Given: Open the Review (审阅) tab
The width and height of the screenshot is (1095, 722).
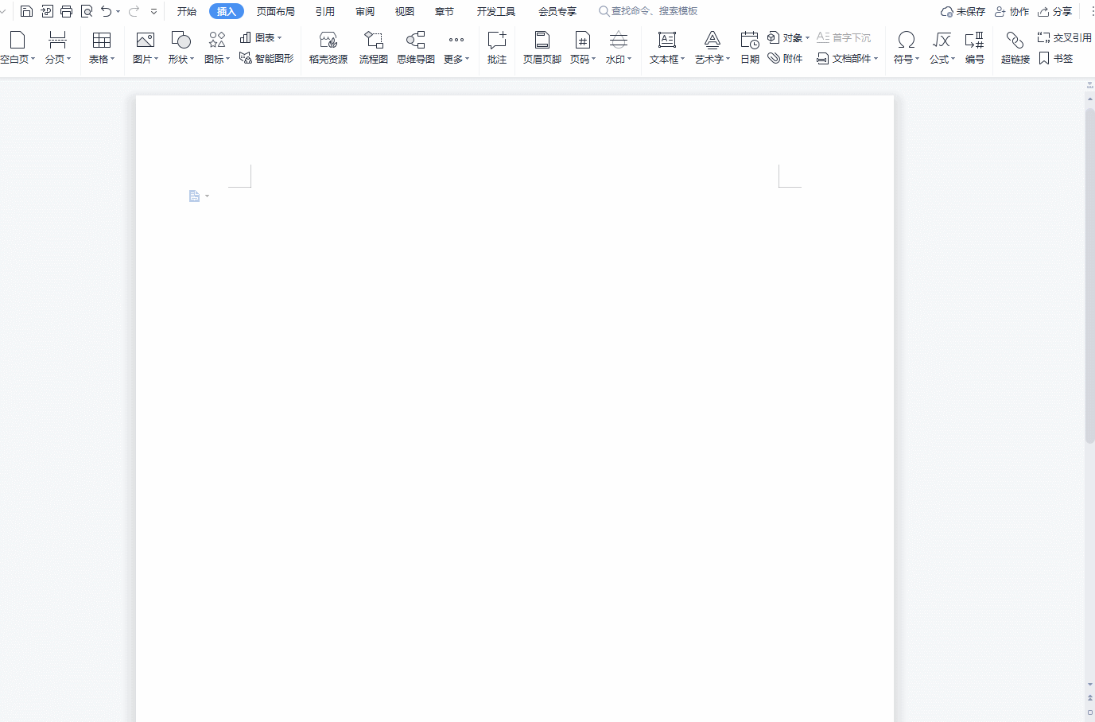Looking at the screenshot, I should [x=365, y=11].
